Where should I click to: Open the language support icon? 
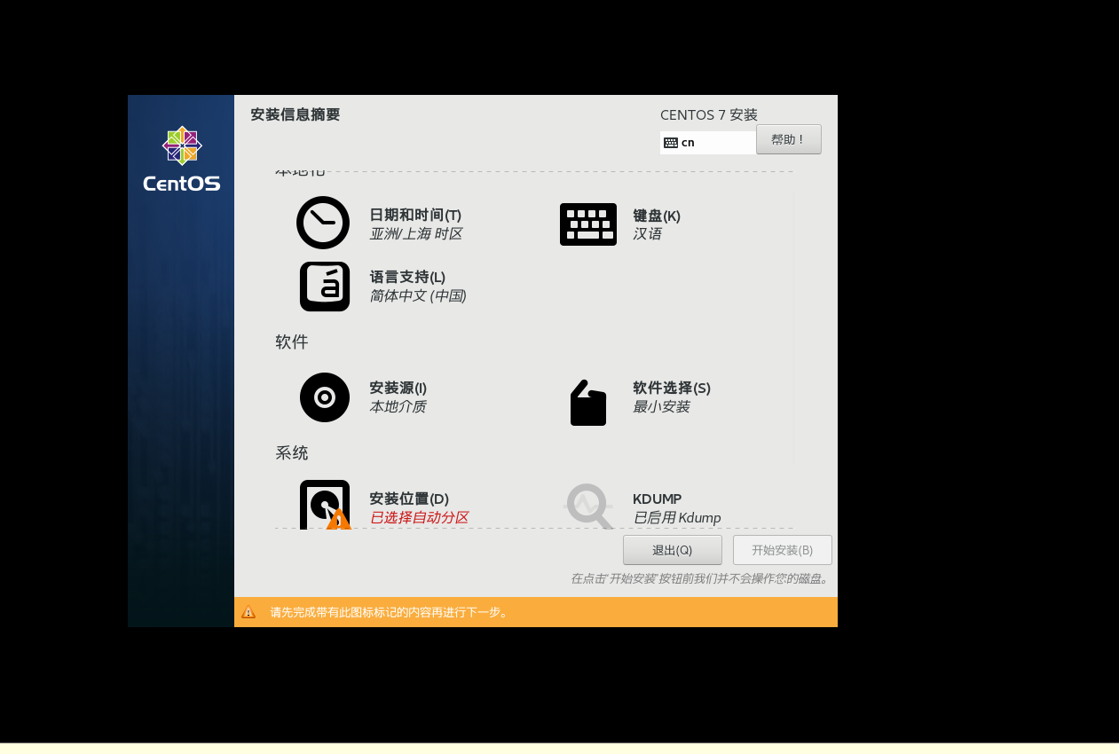coord(325,287)
